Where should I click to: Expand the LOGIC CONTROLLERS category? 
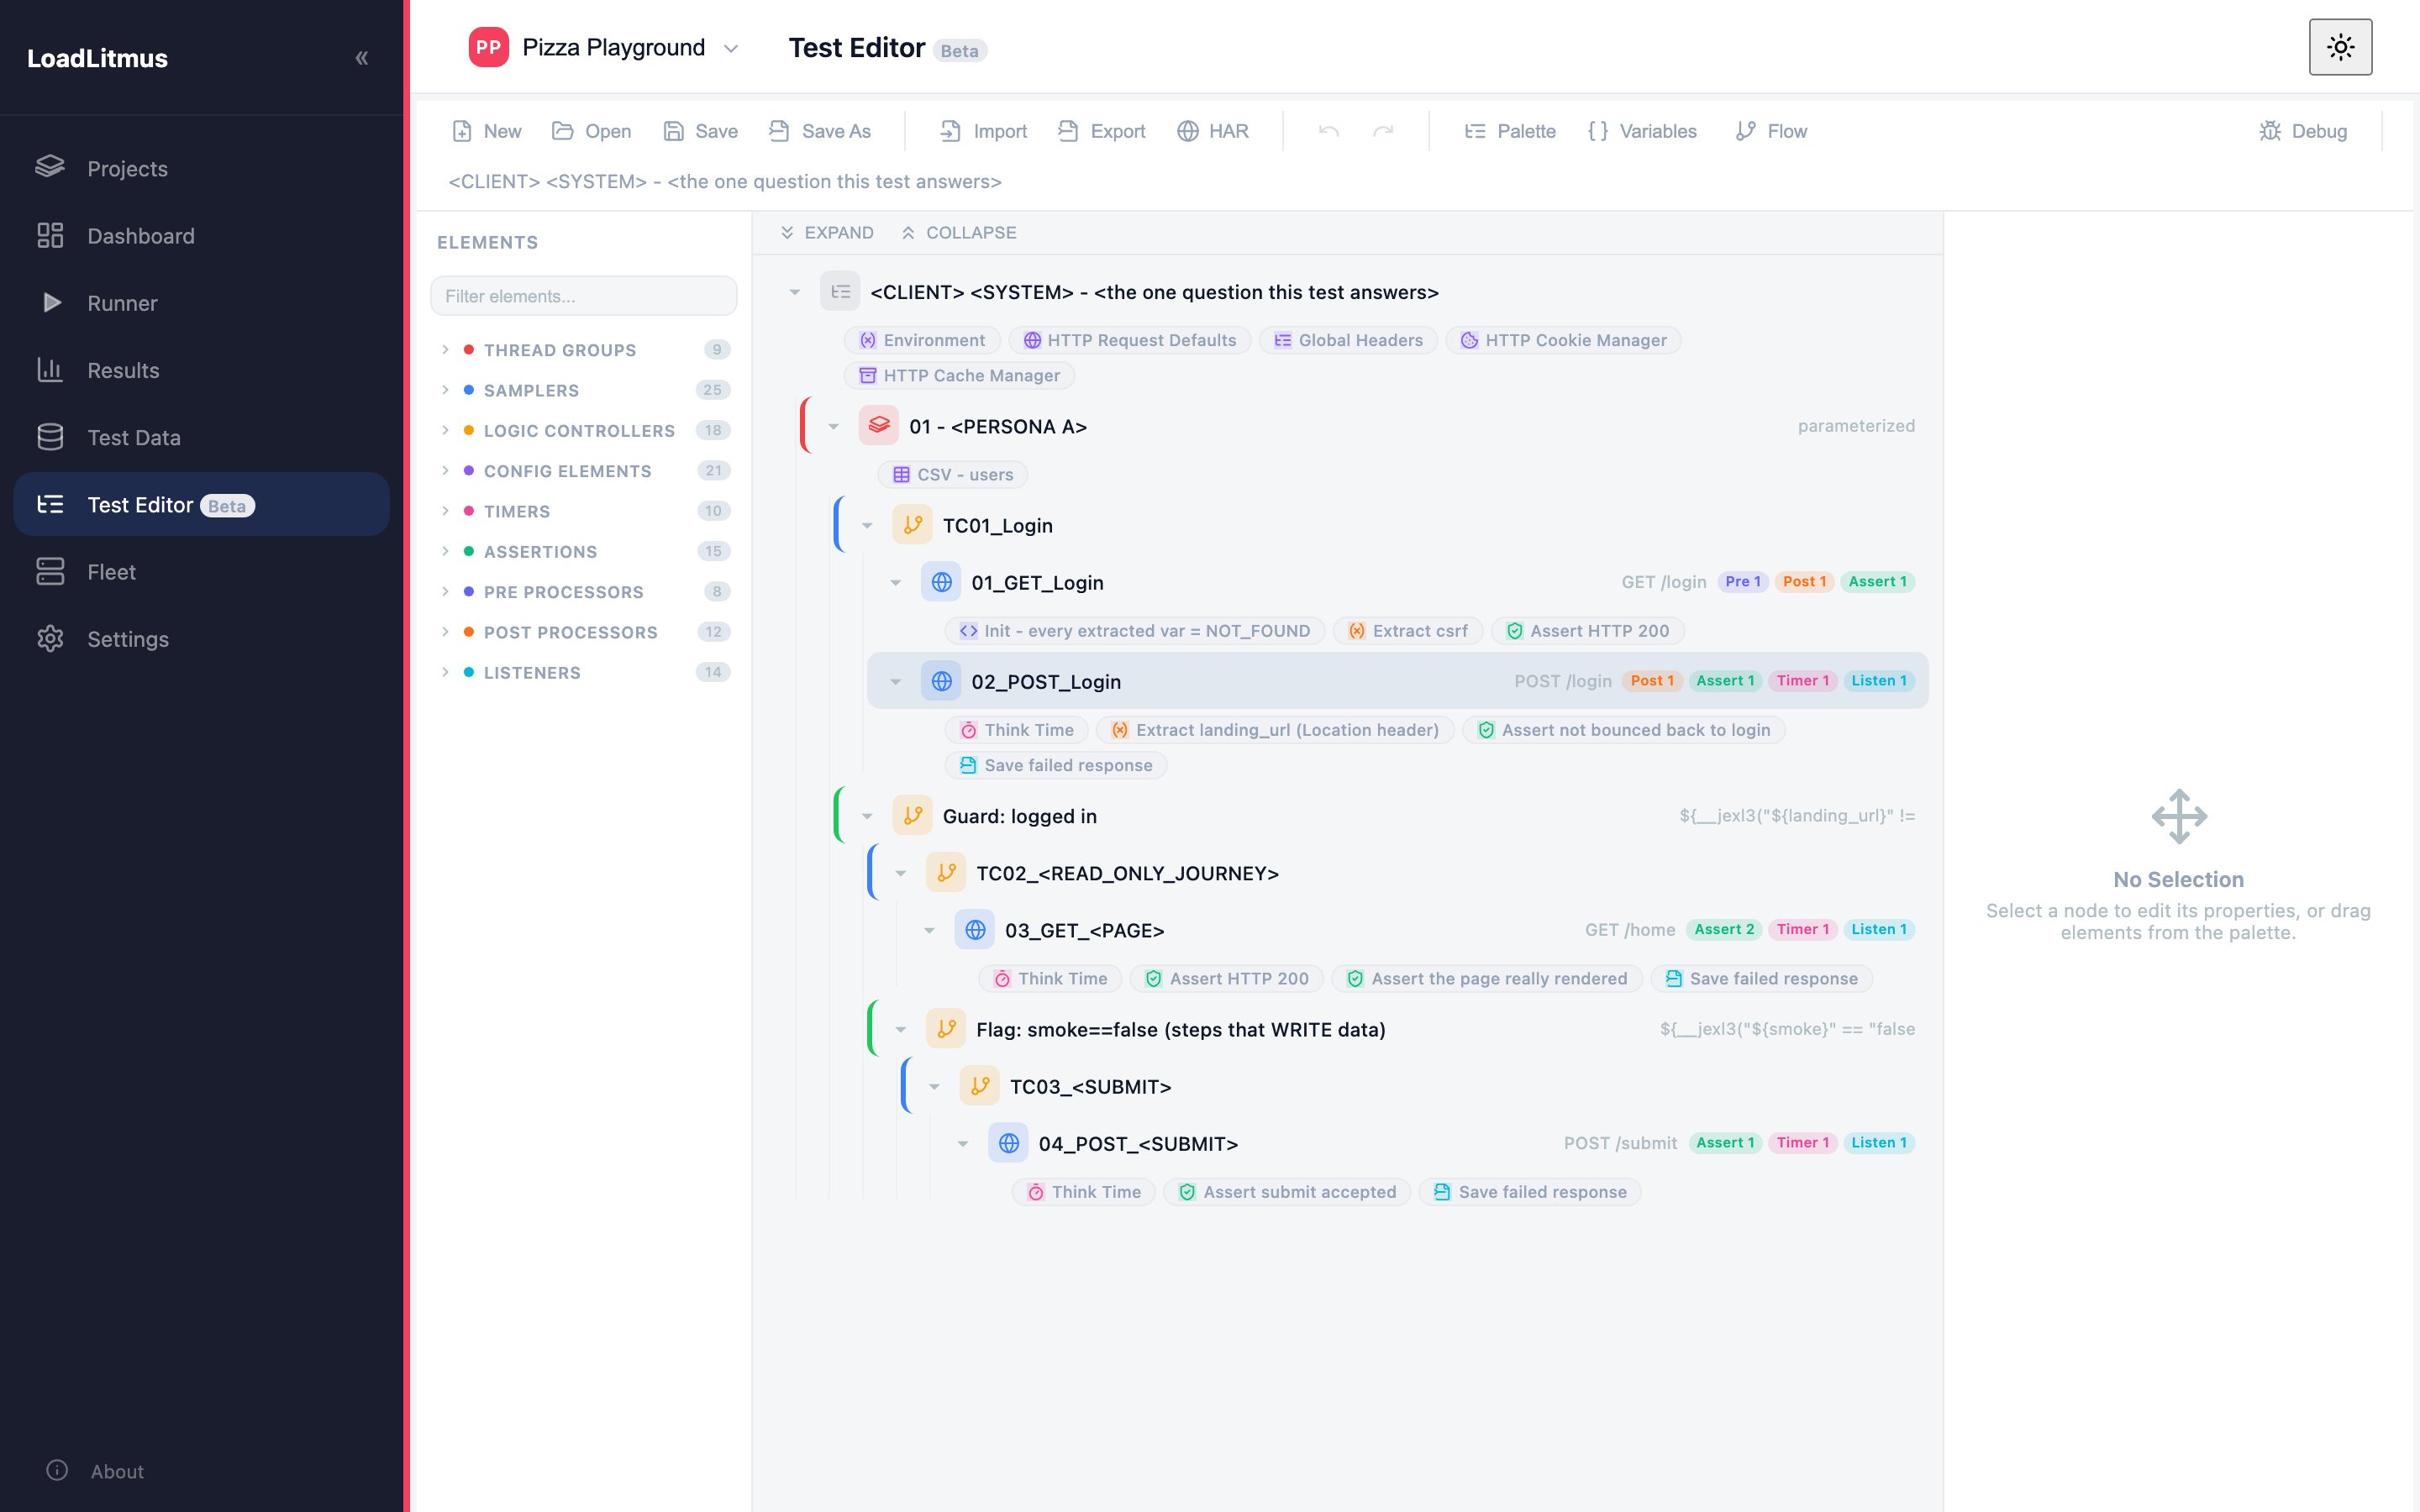point(585,430)
